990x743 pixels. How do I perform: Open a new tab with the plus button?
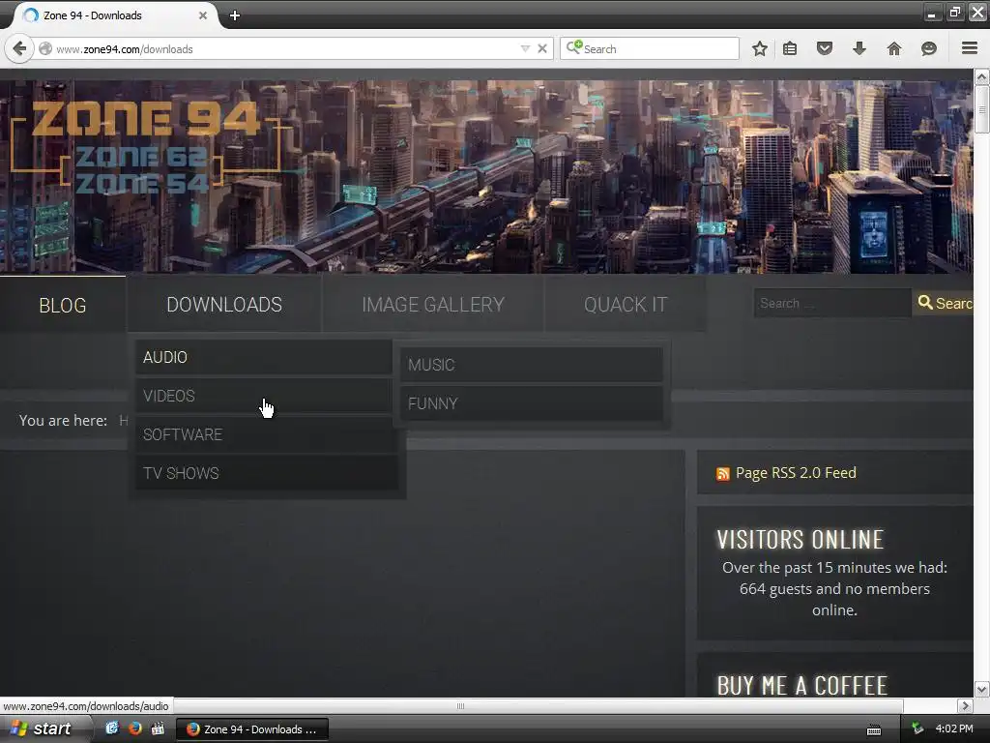pos(234,15)
